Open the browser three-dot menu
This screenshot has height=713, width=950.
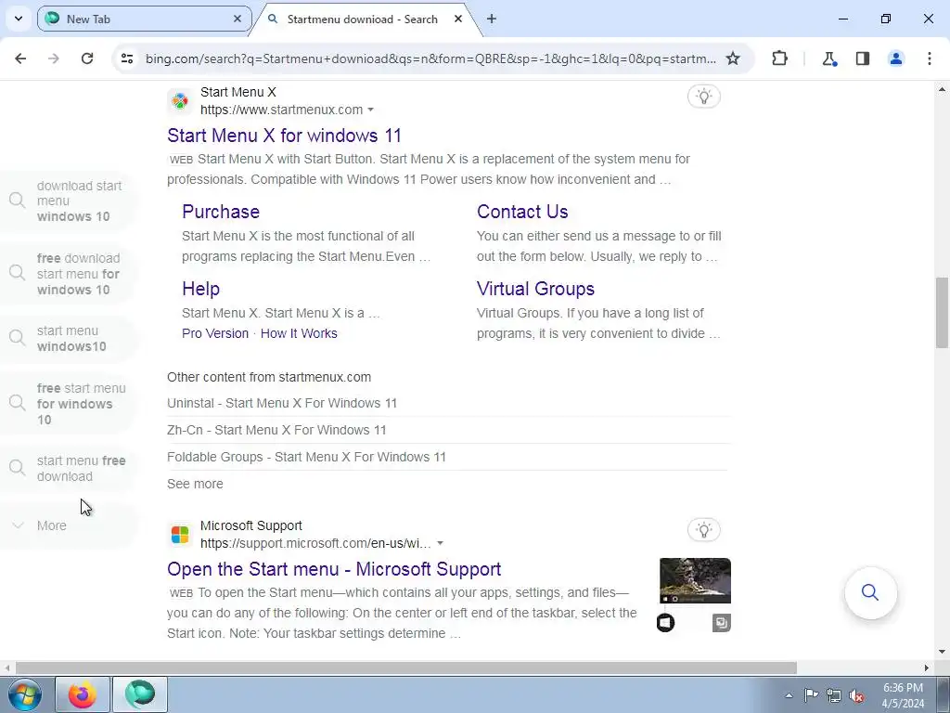tap(930, 58)
